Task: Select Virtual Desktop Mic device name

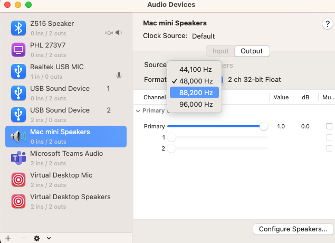Action: [x=61, y=175]
